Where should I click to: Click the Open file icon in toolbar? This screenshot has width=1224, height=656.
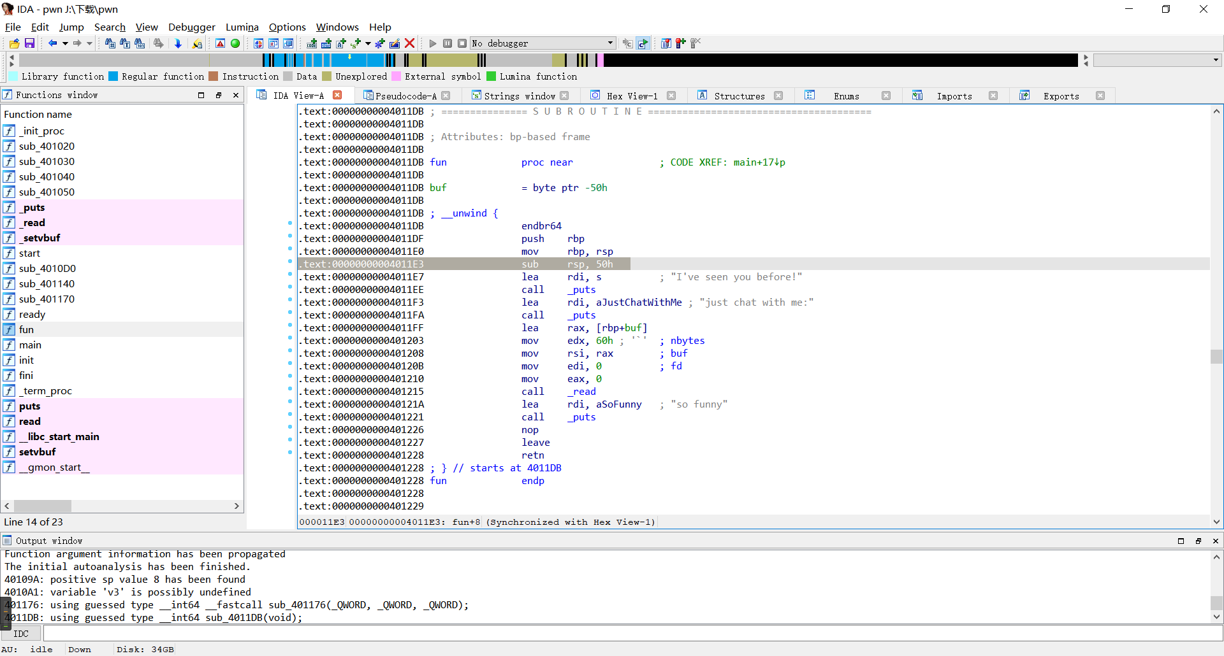(x=14, y=43)
